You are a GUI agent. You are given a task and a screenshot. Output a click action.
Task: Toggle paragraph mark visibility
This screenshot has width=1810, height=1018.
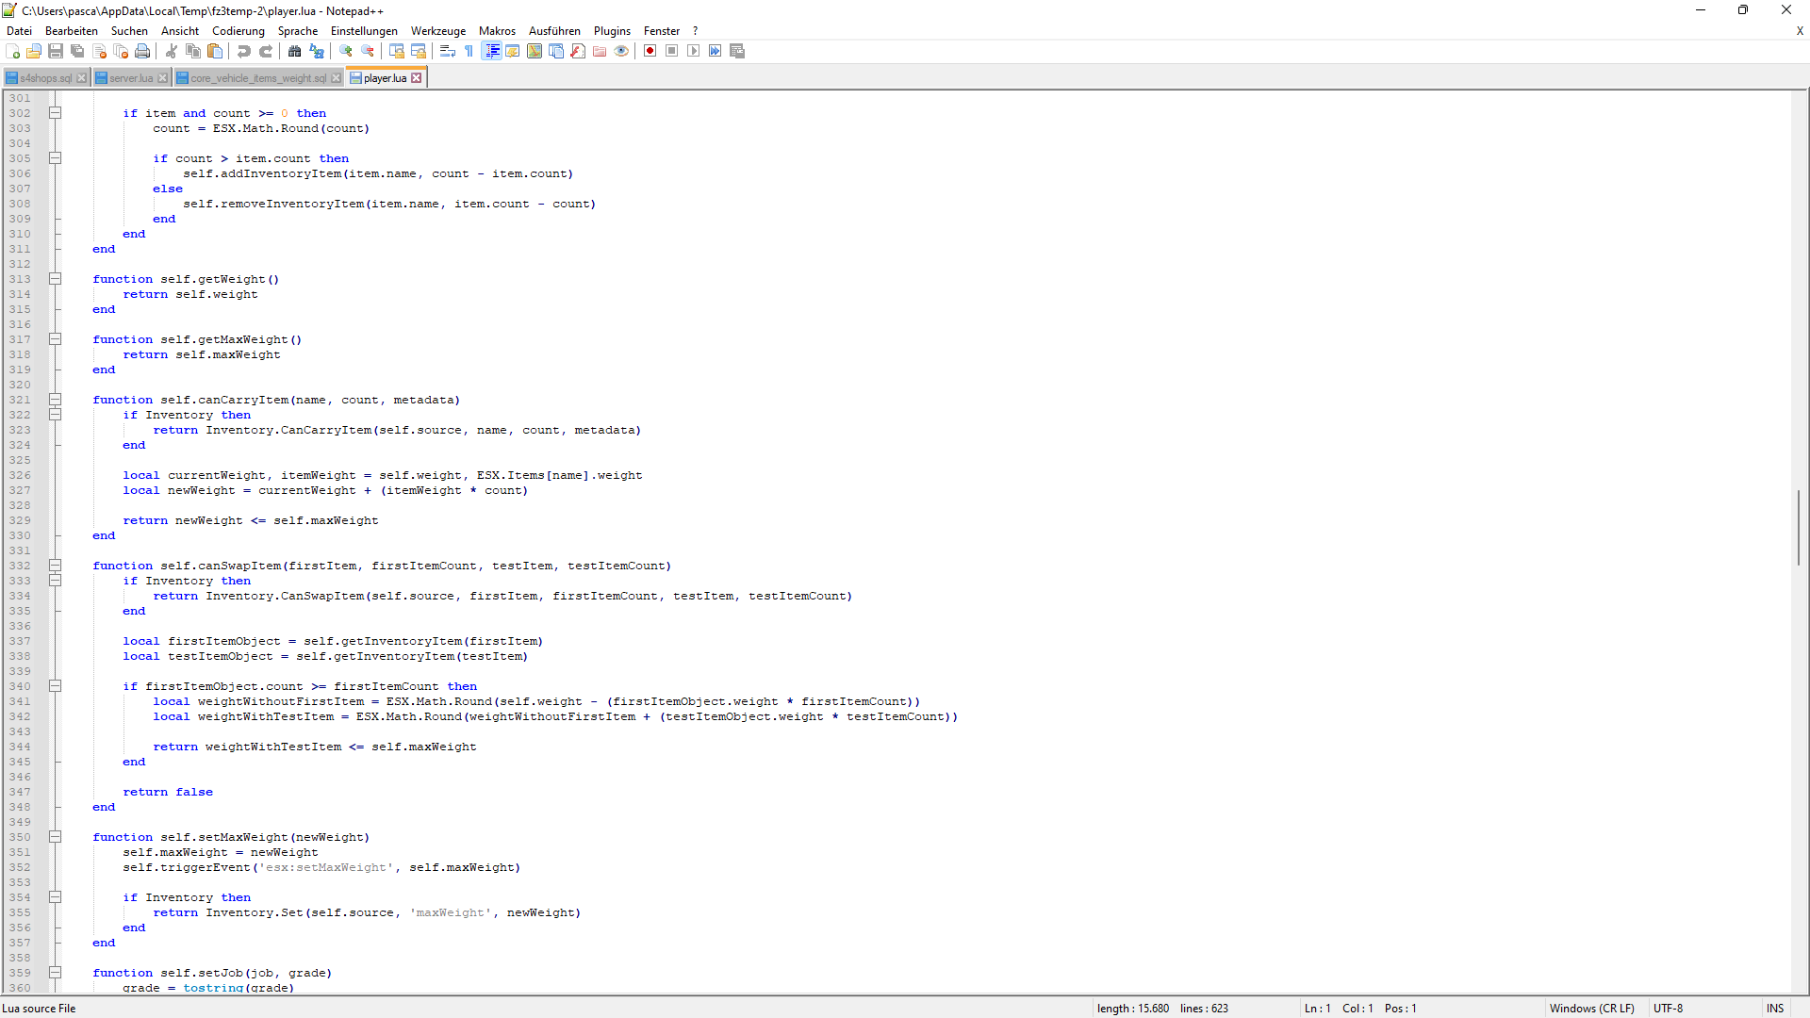(x=469, y=51)
